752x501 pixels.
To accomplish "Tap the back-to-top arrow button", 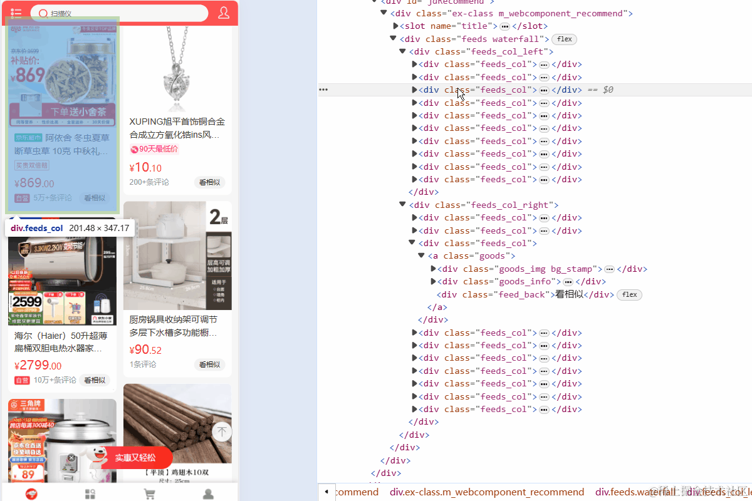I will pos(222,431).
